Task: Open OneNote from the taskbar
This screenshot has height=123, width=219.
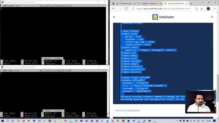Action: 92,121
